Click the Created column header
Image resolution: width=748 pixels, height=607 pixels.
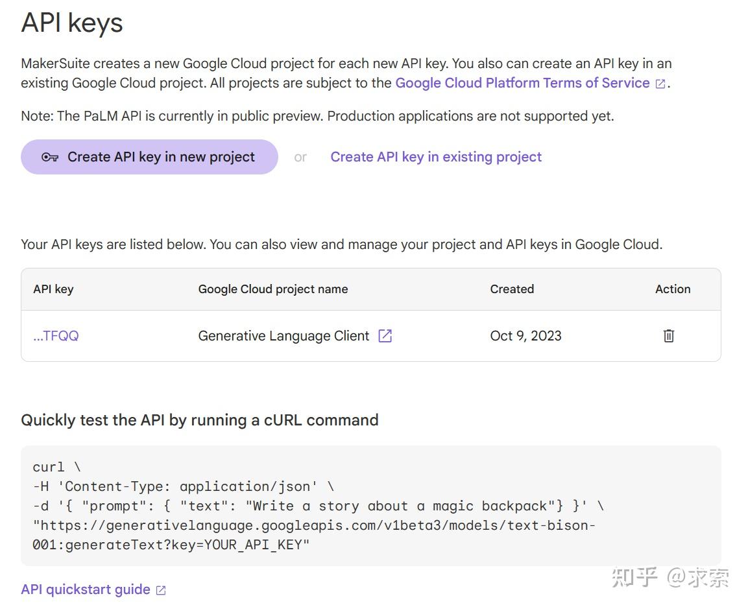(x=512, y=289)
